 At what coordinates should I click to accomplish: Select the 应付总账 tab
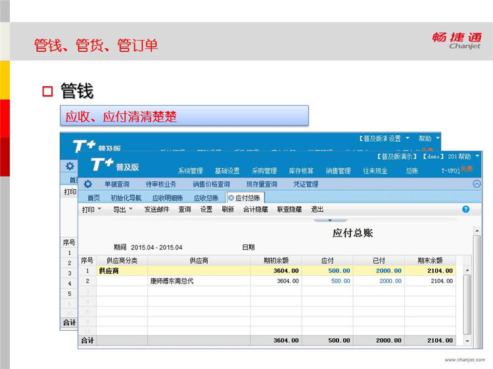(247, 198)
